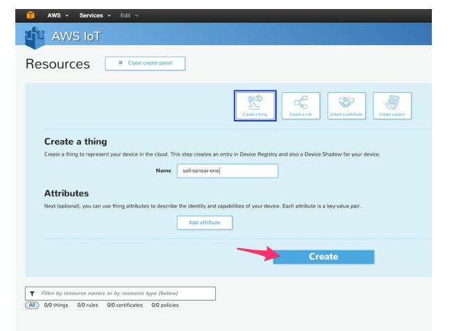Click the resource filter input field
Screen dimensions: 452x331
120,294
